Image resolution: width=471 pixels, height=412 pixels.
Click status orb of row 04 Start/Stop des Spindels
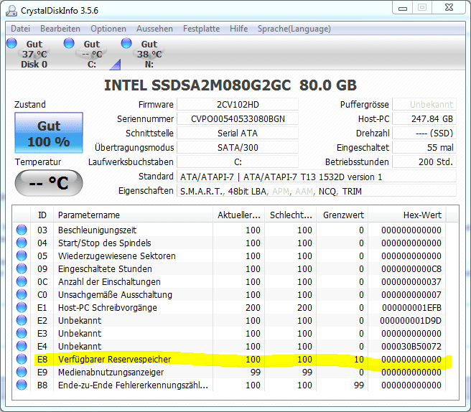coord(22,243)
